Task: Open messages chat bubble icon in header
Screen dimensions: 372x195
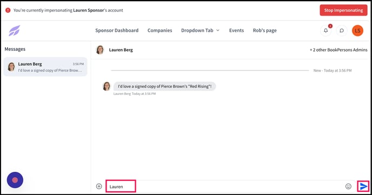Action: click(x=342, y=31)
